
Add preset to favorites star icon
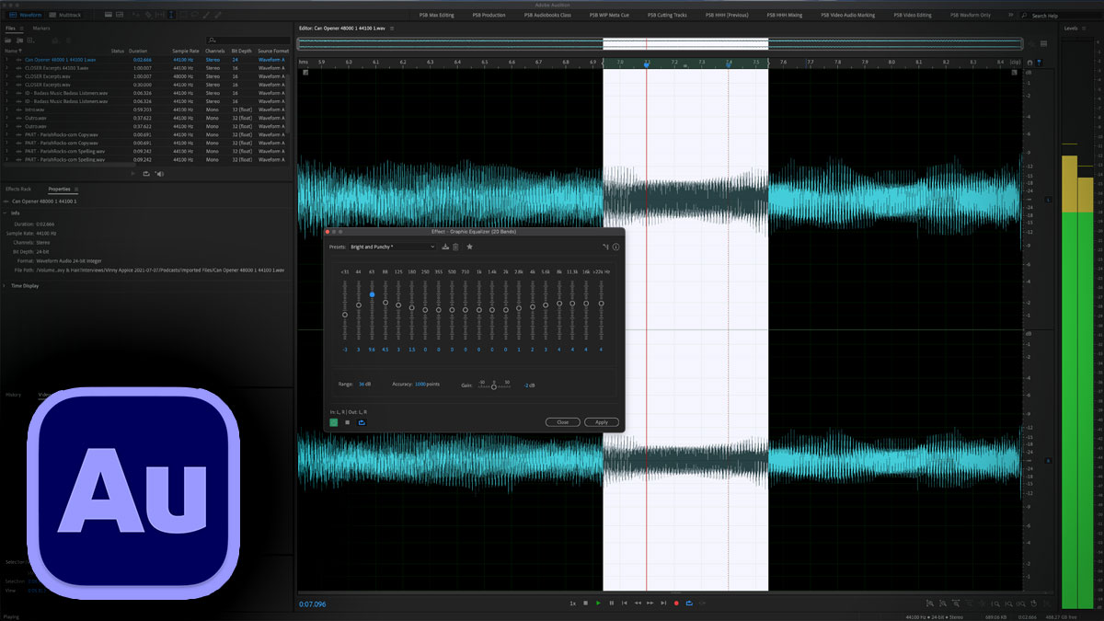(x=470, y=247)
